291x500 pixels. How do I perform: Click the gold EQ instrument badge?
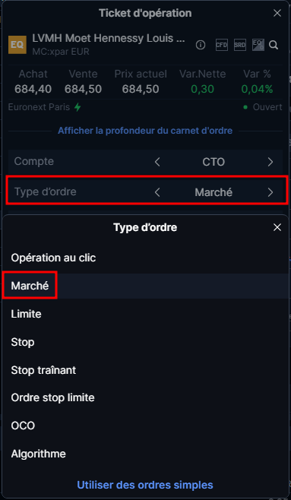[17, 45]
